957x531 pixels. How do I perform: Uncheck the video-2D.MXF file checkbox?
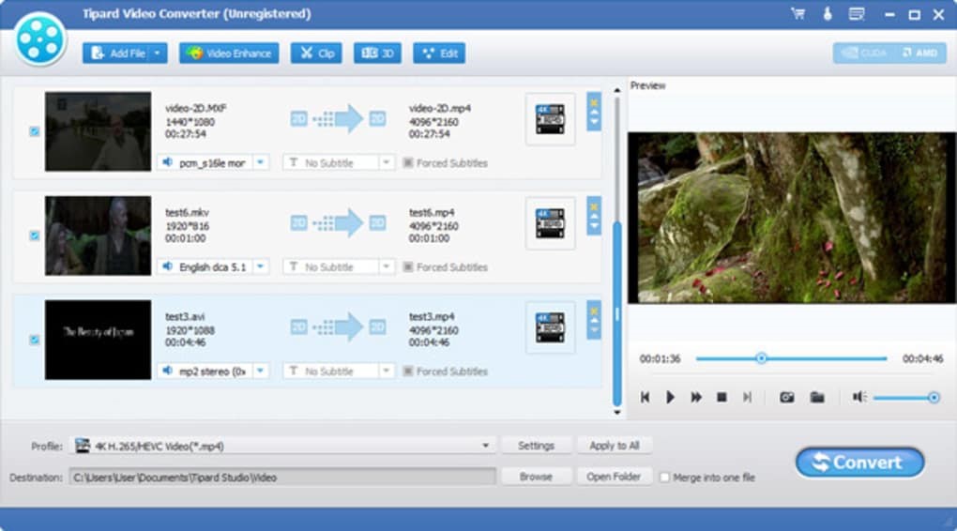pos(35,131)
